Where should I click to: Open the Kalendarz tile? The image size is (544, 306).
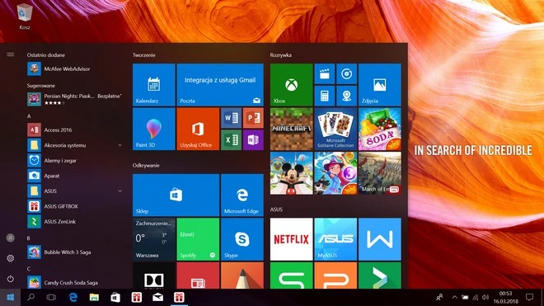153,85
